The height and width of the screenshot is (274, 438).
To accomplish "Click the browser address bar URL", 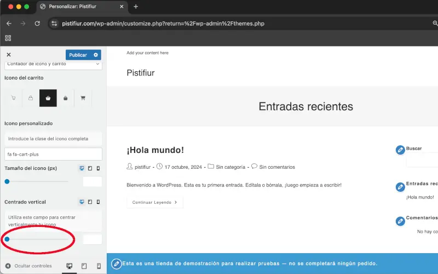I will pyautogui.click(x=163, y=24).
